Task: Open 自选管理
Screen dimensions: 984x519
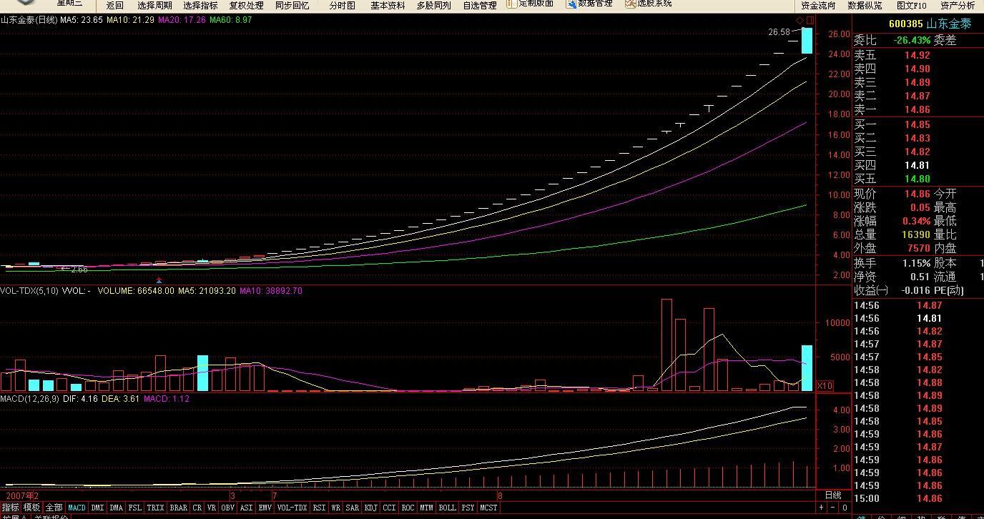Action: click(x=479, y=5)
